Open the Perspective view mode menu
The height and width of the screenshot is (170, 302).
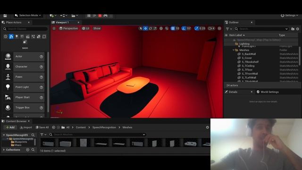[x=68, y=28]
